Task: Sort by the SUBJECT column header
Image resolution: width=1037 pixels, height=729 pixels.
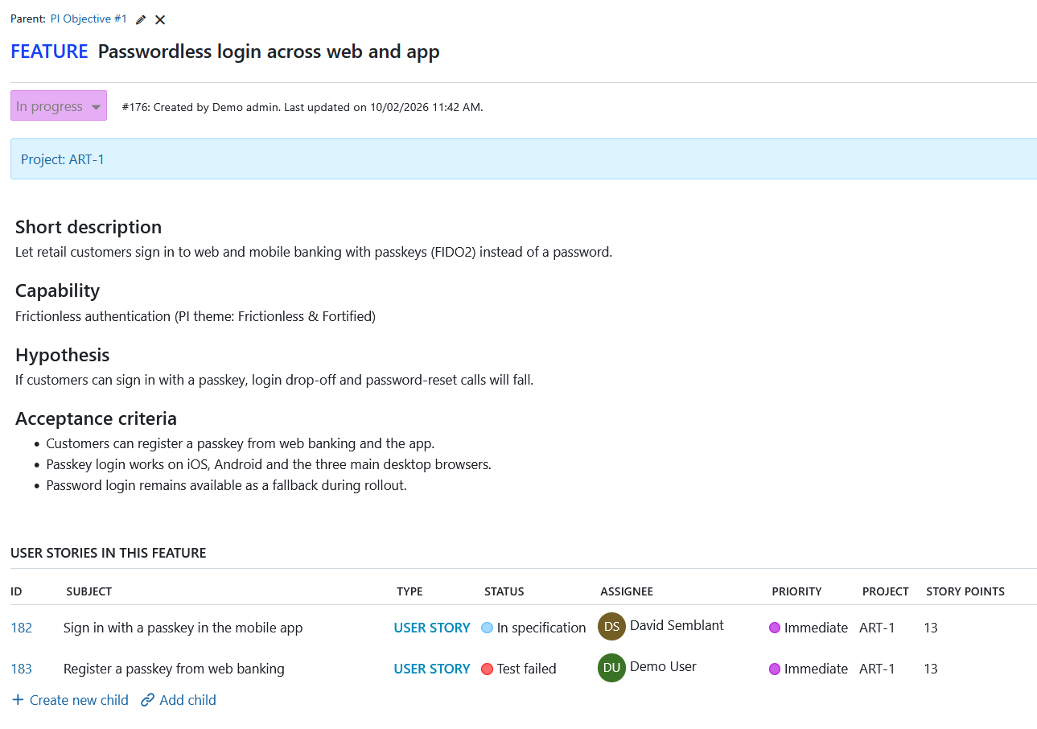Action: coord(88,591)
